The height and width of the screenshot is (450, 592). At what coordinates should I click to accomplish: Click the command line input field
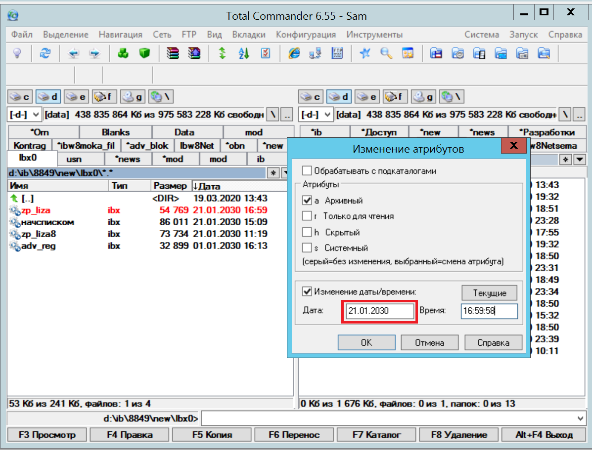click(x=389, y=418)
